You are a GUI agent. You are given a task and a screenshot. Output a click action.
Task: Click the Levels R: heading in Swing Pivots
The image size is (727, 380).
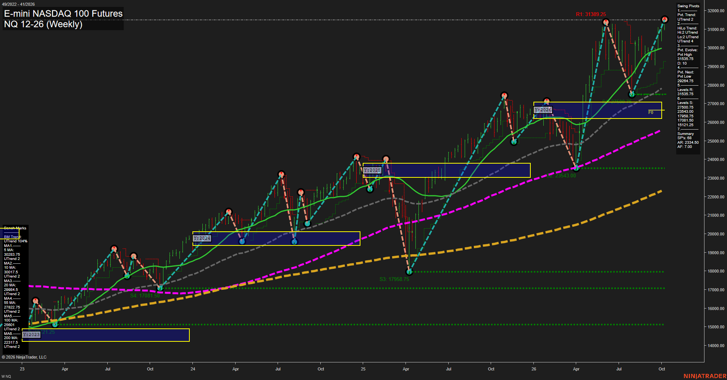[685, 90]
